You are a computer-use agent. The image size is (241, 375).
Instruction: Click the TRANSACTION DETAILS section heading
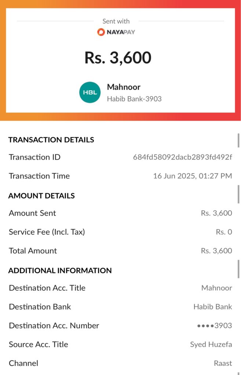tap(51, 140)
